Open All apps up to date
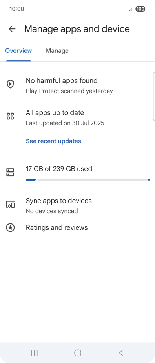 (78, 117)
